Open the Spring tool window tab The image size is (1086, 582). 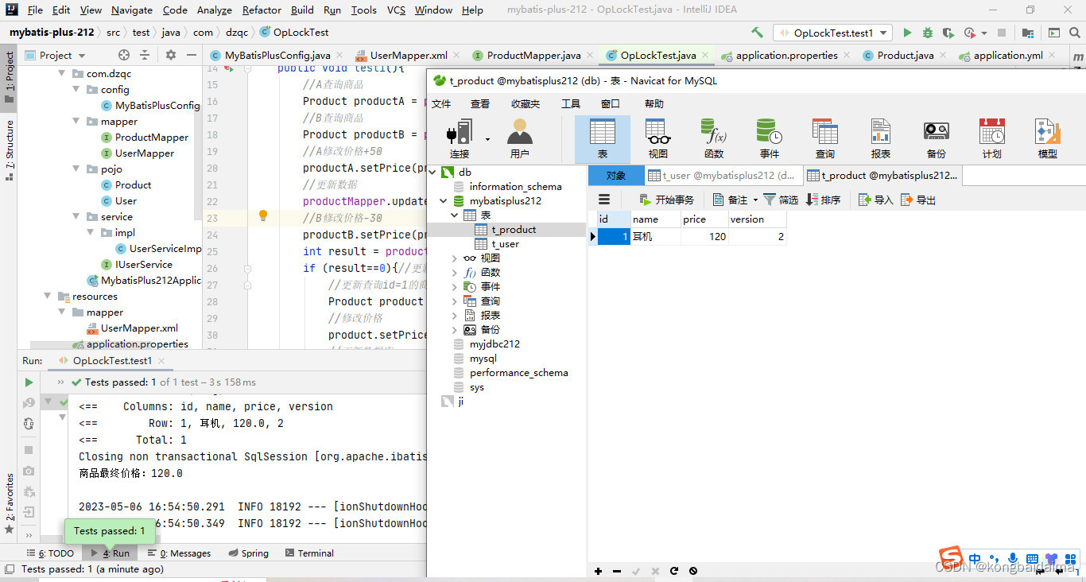pyautogui.click(x=248, y=553)
